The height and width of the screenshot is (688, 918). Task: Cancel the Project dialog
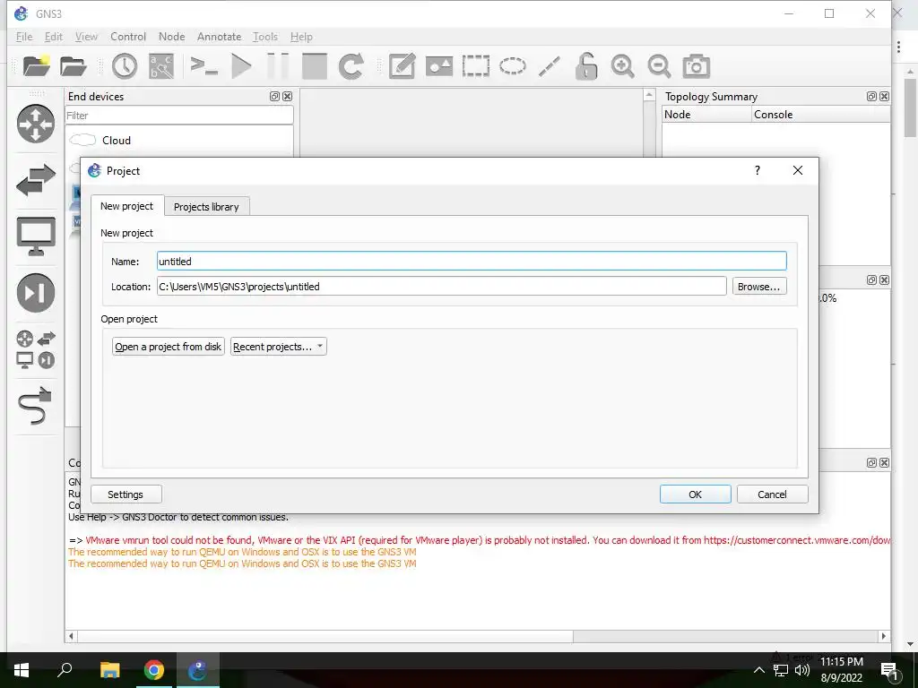pyautogui.click(x=772, y=494)
